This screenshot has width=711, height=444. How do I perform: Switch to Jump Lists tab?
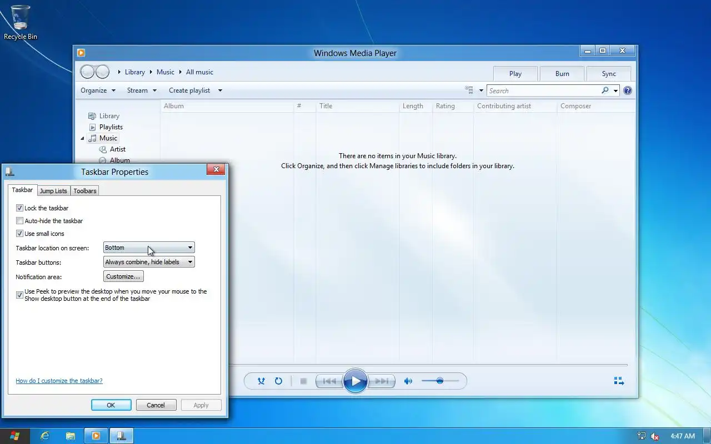(x=53, y=191)
